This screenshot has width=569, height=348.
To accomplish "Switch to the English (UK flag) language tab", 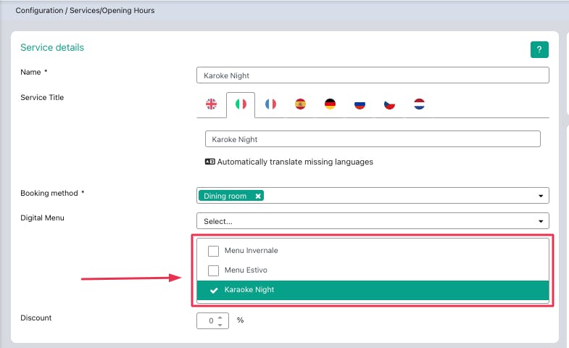I will pyautogui.click(x=212, y=104).
